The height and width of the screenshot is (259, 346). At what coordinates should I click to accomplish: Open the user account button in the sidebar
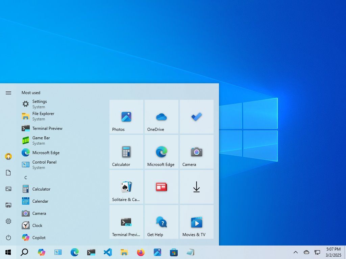(8, 156)
